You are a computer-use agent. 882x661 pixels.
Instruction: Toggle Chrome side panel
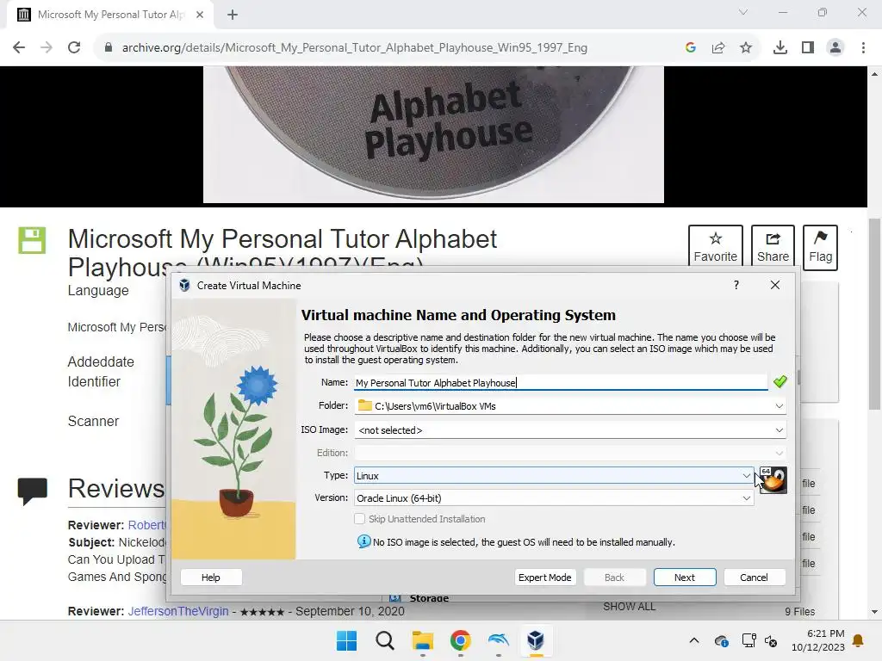[808, 48]
